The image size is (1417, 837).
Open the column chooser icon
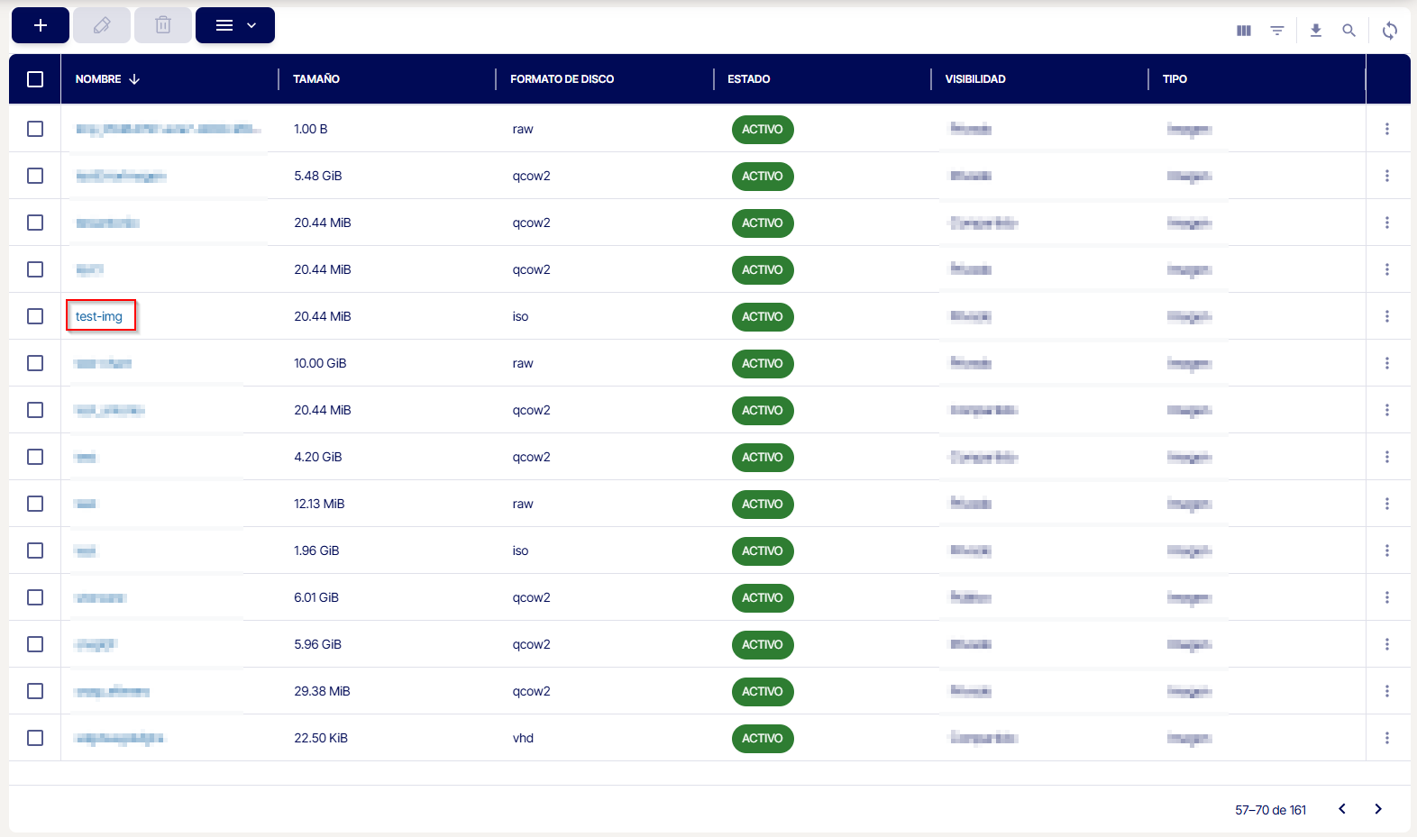click(x=1244, y=31)
